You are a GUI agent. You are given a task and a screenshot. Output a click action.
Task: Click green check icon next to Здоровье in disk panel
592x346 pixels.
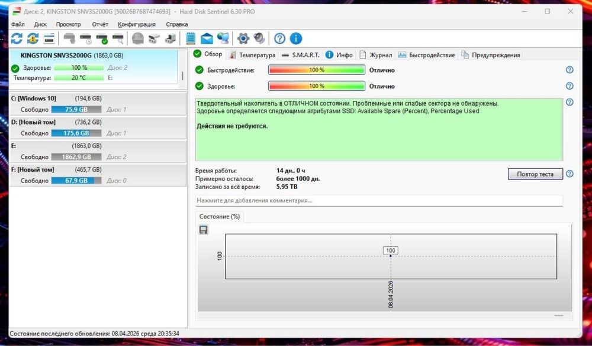click(x=15, y=68)
